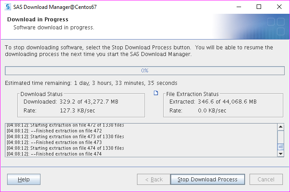Open Help for the download manager
This screenshot has height=192, width=290.
pos(24,179)
